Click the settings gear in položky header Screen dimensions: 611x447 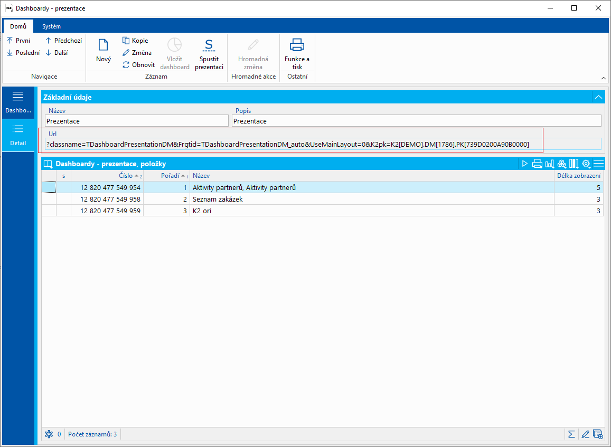(586, 164)
